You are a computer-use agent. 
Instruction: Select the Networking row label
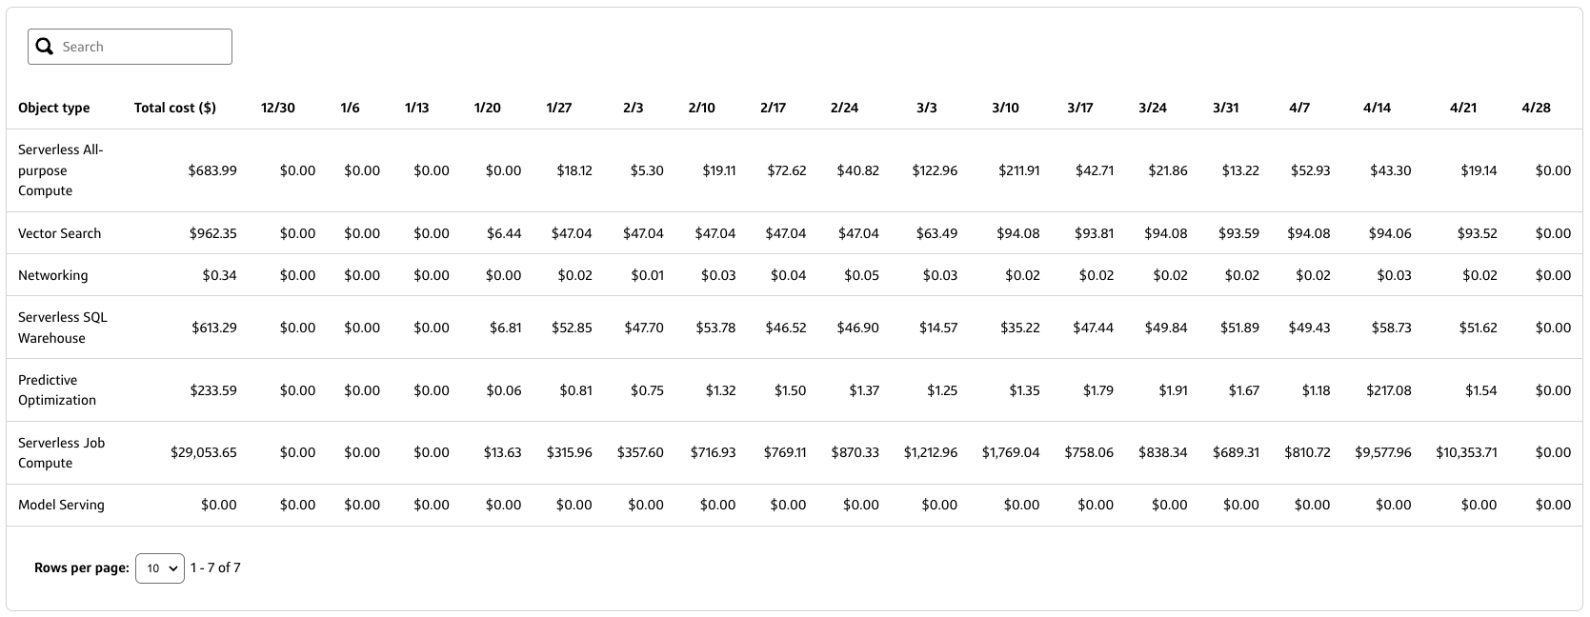[53, 275]
